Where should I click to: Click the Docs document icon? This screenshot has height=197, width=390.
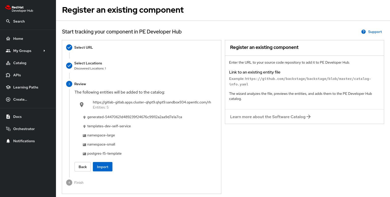(x=8, y=117)
